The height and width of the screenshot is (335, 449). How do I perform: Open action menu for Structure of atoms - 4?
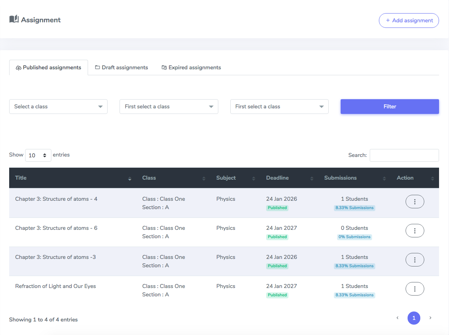point(415,202)
